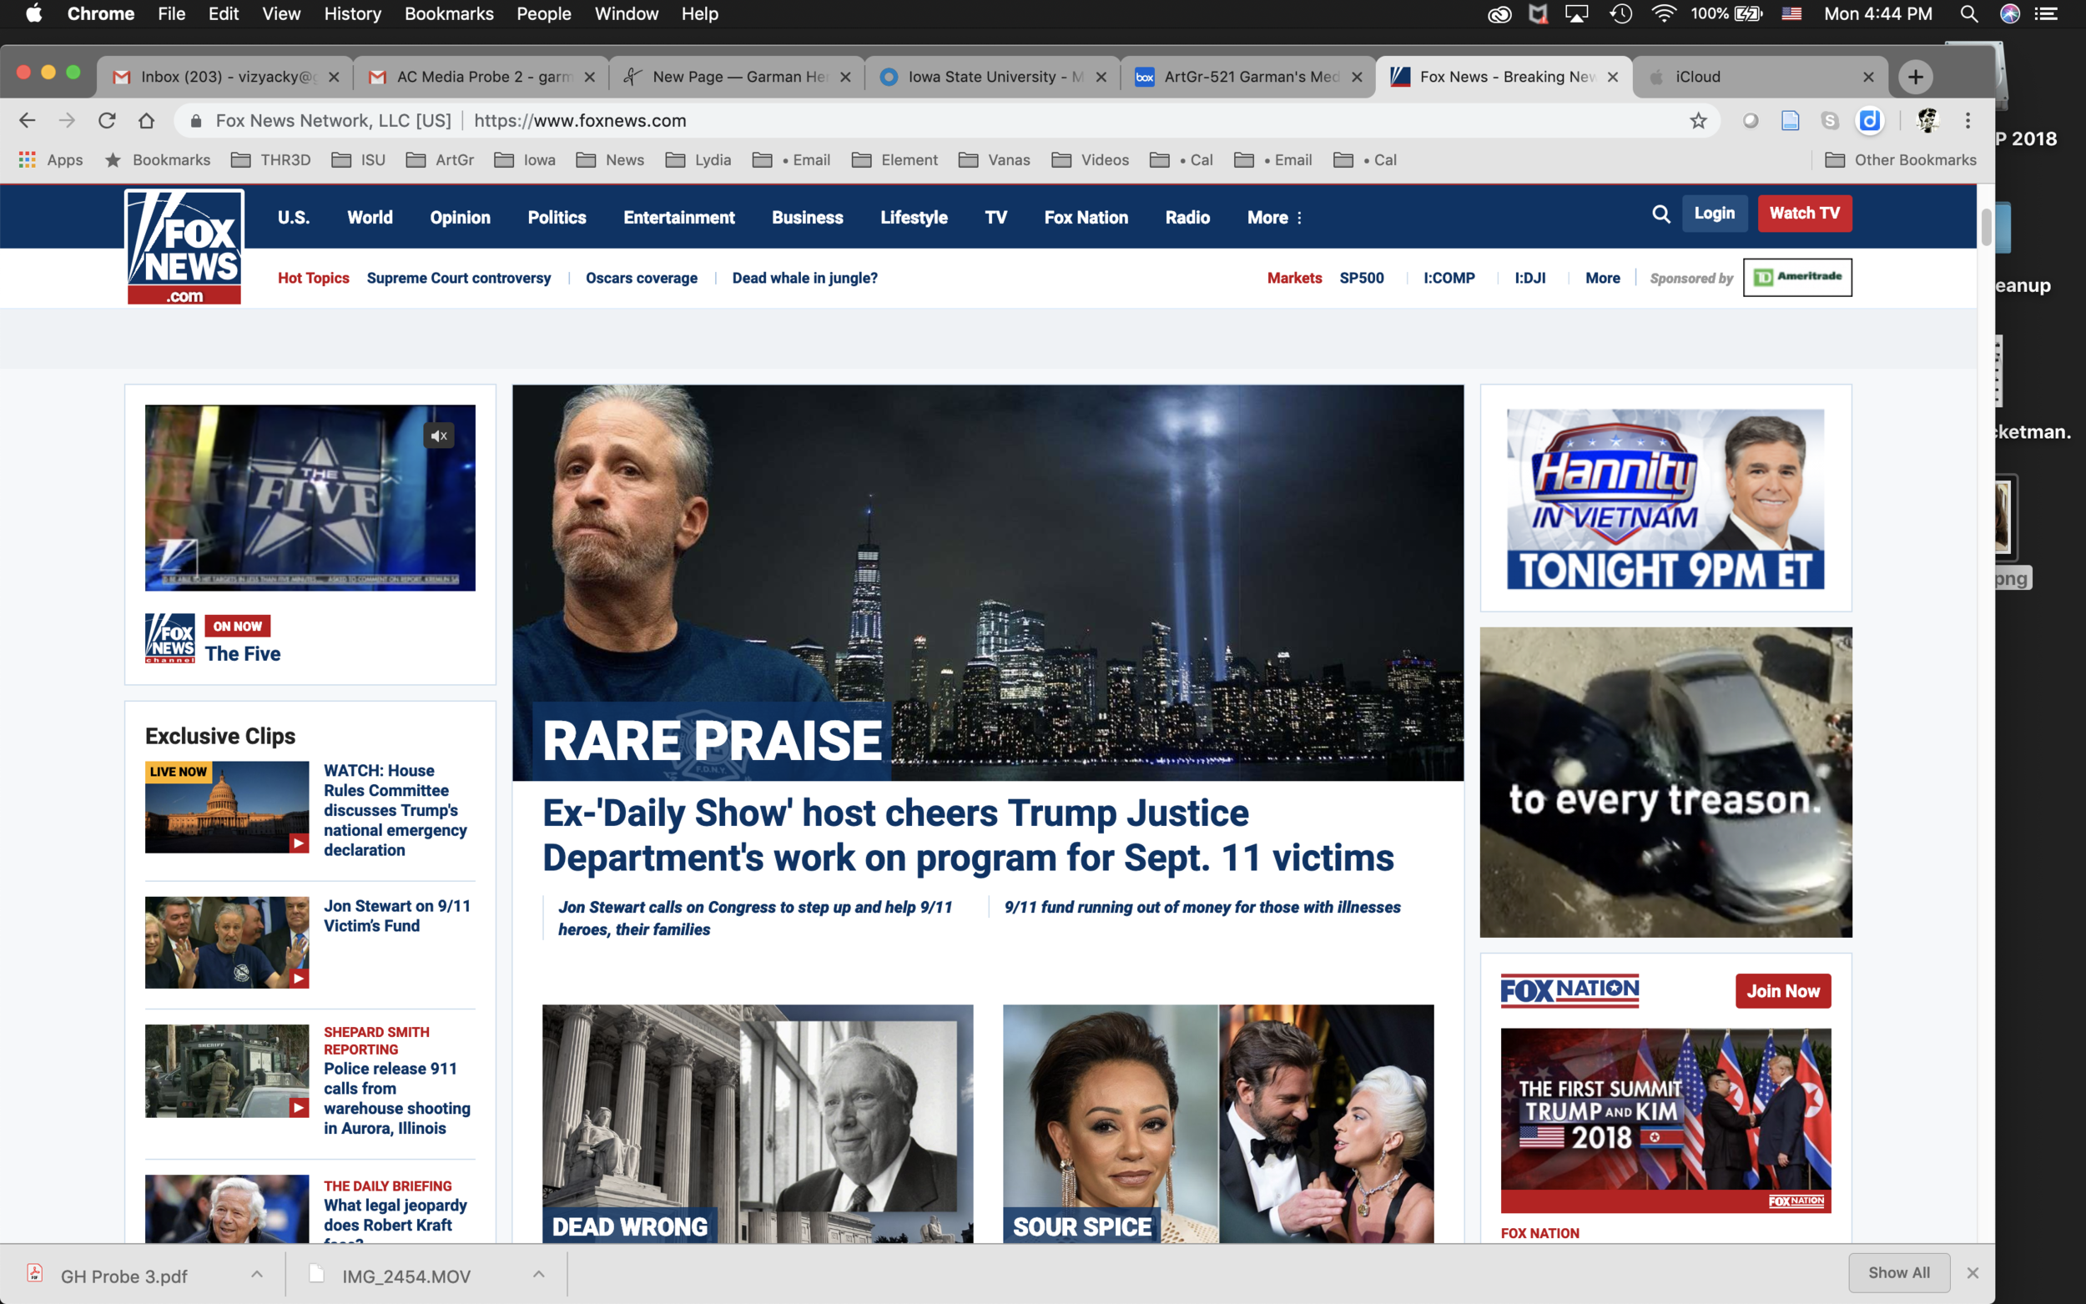Open the Supreme Court controversy topic
2086x1304 pixels.
(x=458, y=279)
